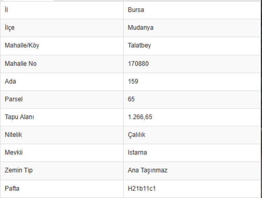Select the Nitelik row label
This screenshot has height=198, width=262.
point(14,135)
